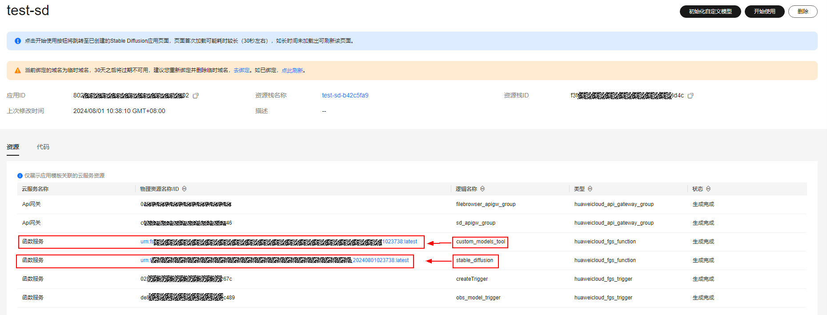
Task: Copy the application ID value
Action: pyautogui.click(x=196, y=96)
